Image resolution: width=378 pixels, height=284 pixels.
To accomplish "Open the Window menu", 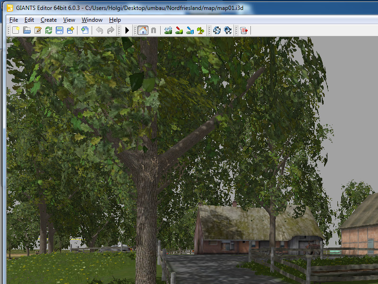I will [x=92, y=20].
